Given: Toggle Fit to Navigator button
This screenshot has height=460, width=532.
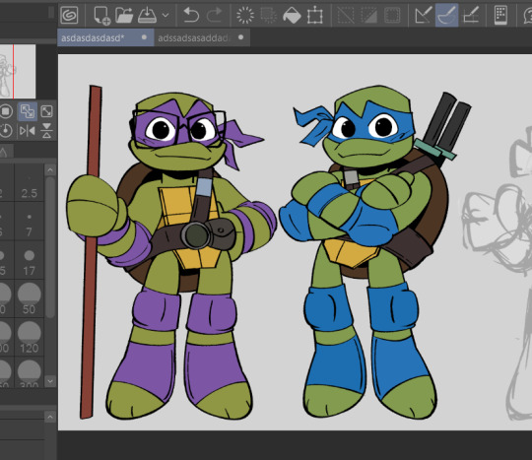Looking at the screenshot, I should click(28, 111).
